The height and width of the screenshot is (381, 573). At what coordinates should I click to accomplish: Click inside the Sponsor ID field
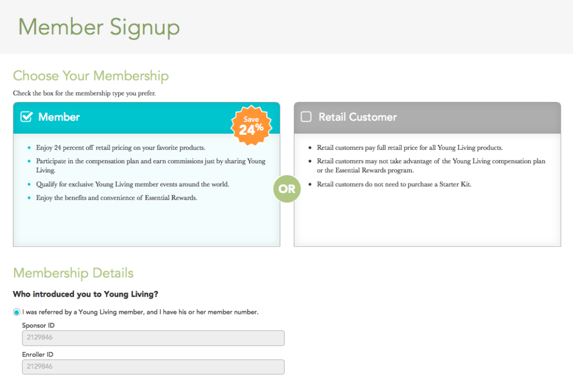[x=153, y=338]
